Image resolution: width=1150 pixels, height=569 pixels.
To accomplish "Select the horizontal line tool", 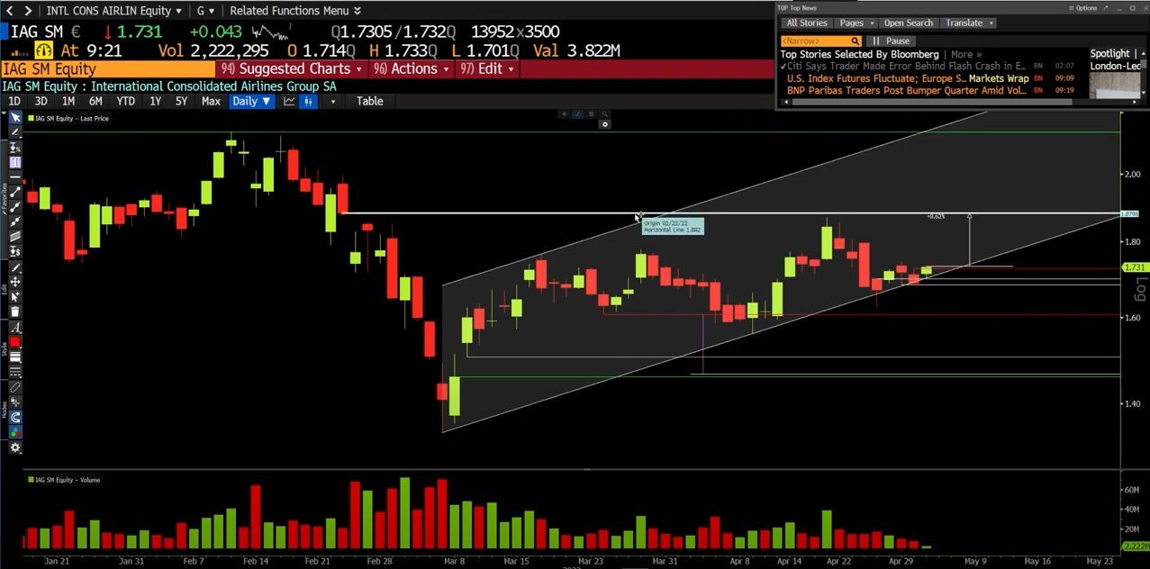I will 15,177.
